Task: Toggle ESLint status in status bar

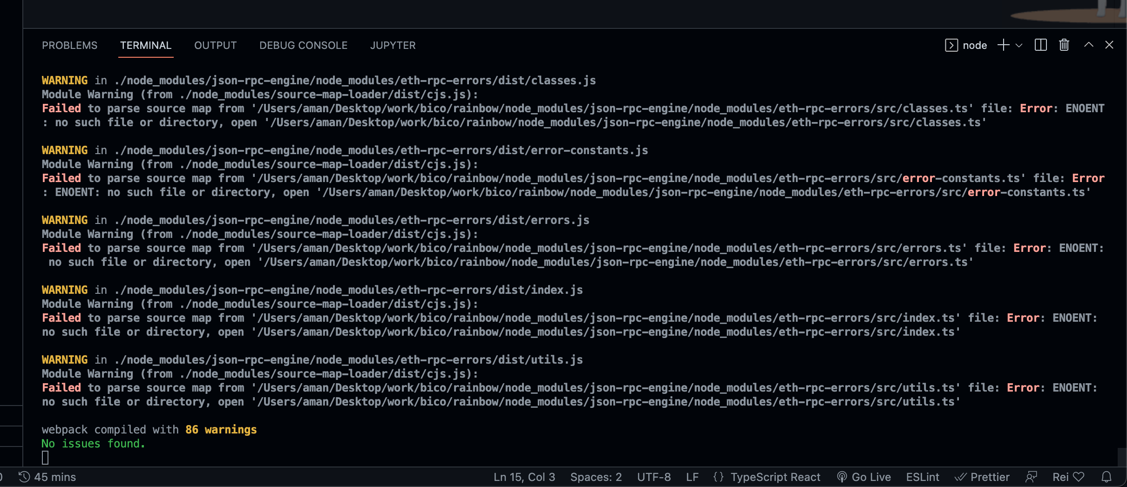Action: [x=923, y=477]
